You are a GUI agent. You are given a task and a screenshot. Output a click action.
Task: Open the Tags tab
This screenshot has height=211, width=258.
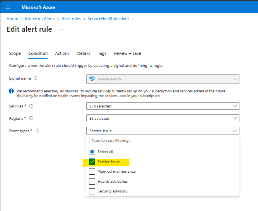[102, 53]
